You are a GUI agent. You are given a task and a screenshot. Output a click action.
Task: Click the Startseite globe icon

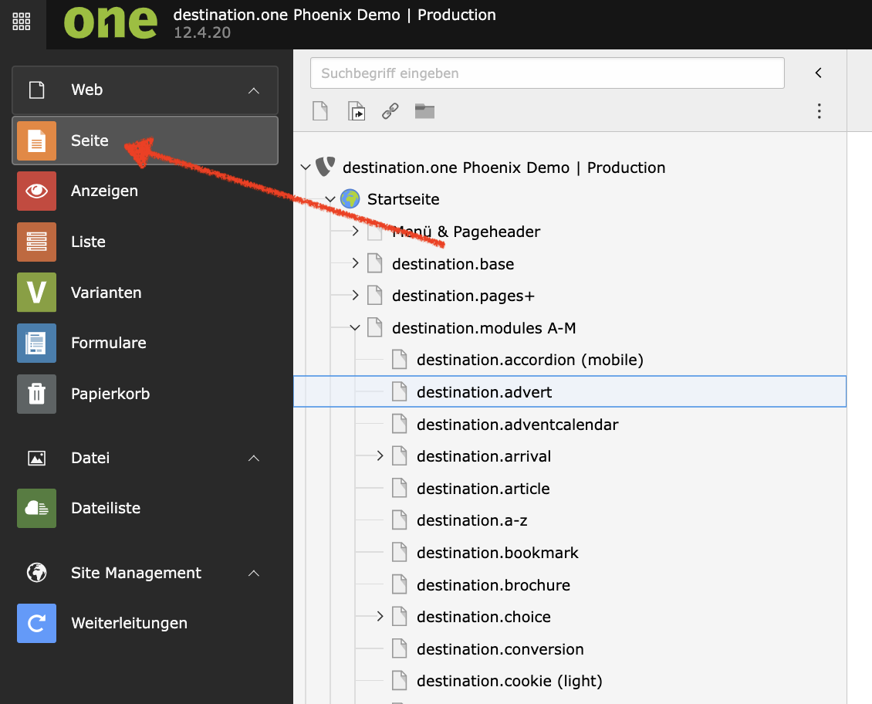350,198
